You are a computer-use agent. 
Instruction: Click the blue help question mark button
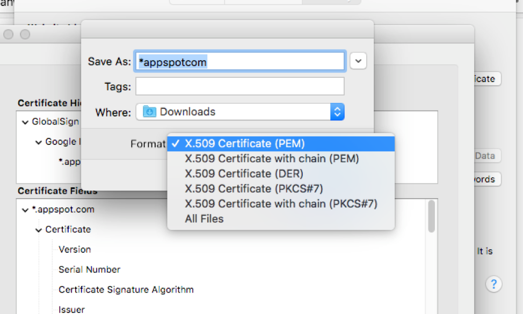[493, 284]
